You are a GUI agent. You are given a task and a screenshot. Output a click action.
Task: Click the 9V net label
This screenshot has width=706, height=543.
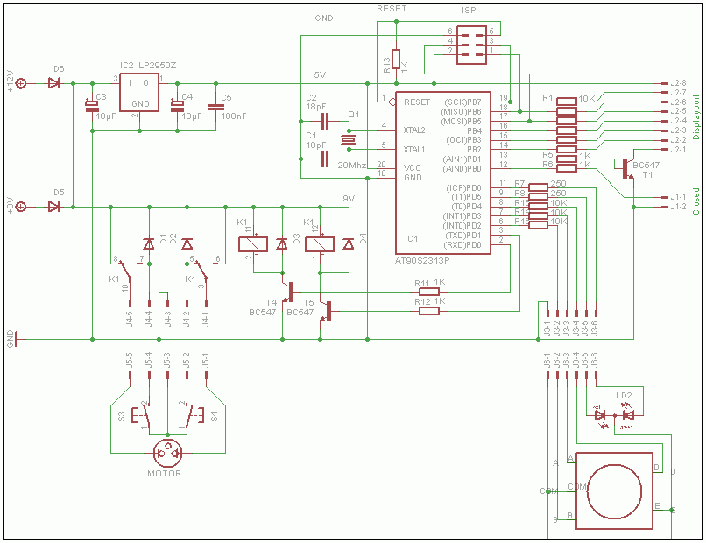349,198
